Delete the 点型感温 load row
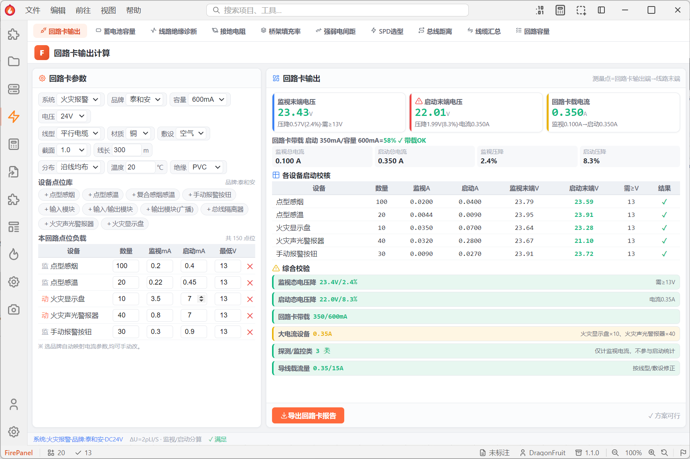Image resolution: width=690 pixels, height=459 pixels. pyautogui.click(x=250, y=283)
